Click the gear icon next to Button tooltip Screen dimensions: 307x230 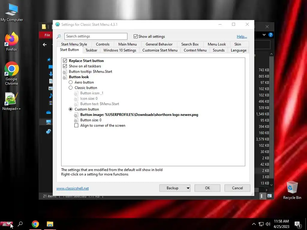coord(65,72)
